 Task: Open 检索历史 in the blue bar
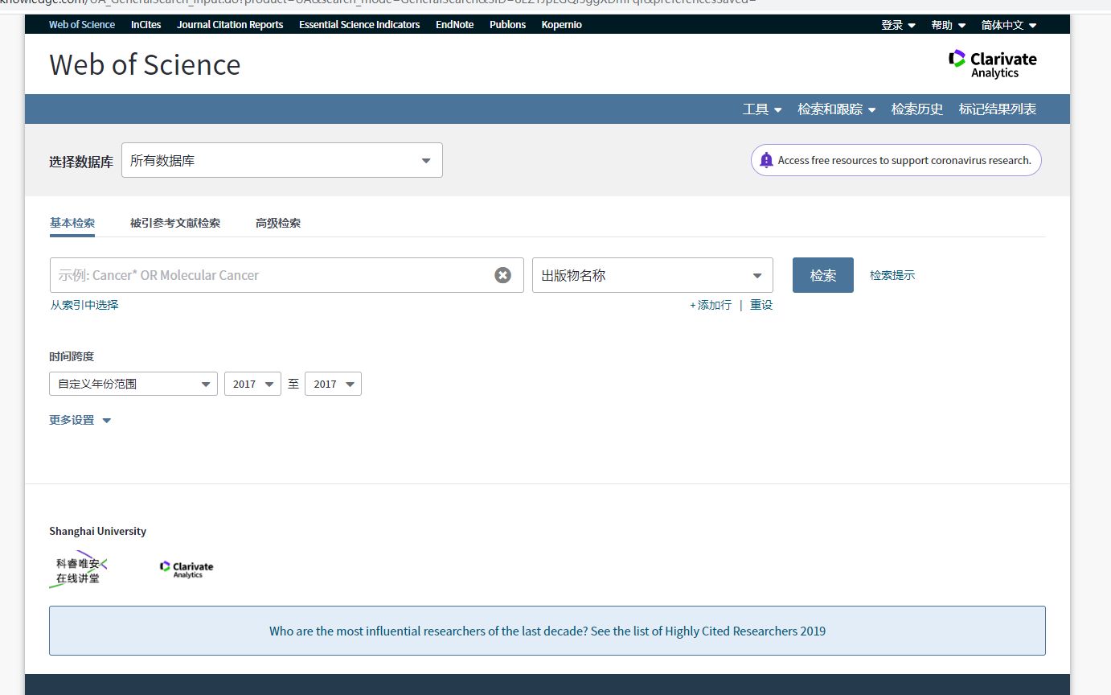point(917,109)
